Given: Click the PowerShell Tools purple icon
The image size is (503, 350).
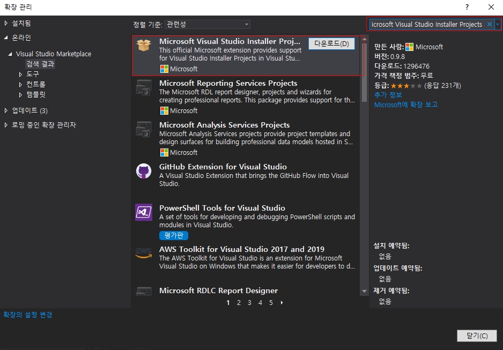Looking at the screenshot, I should click(x=144, y=212).
